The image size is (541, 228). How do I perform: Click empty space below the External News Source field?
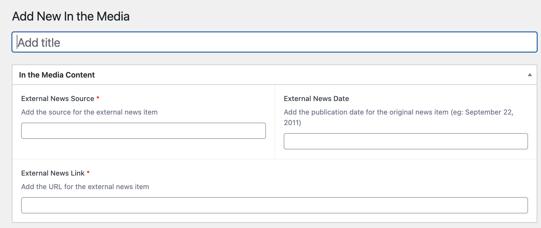point(143,149)
